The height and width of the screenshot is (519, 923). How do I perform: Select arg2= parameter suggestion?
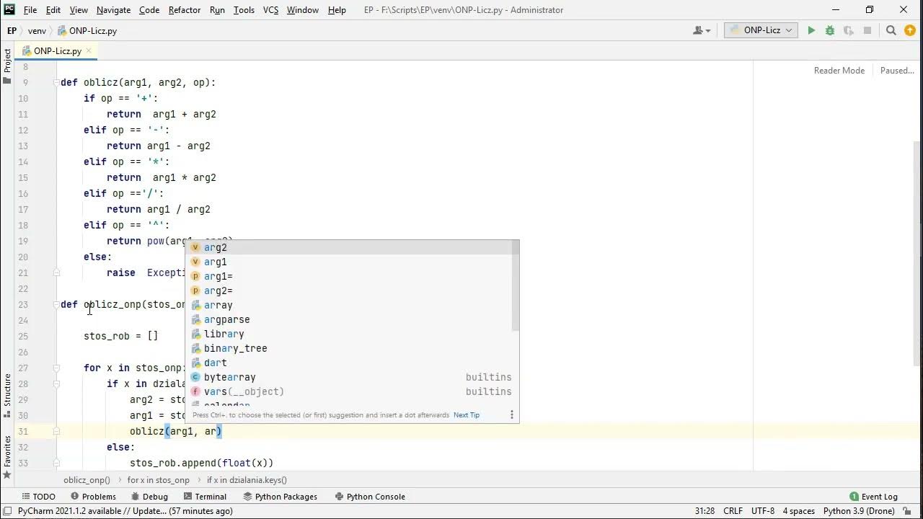point(350,290)
